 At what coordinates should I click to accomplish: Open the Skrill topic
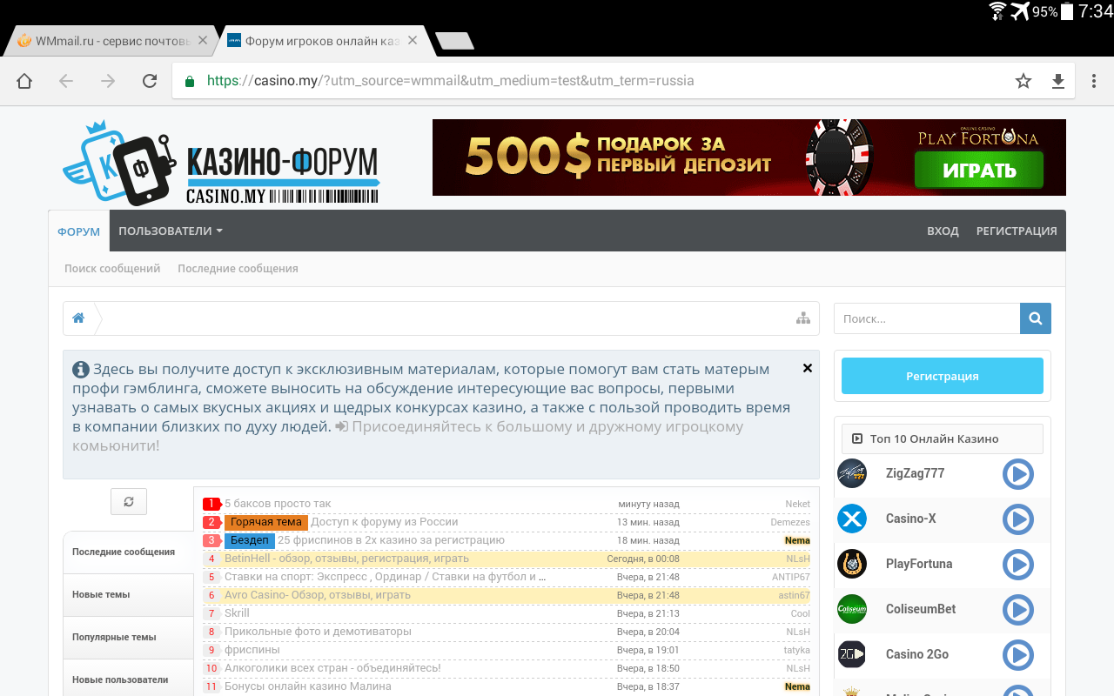(237, 613)
